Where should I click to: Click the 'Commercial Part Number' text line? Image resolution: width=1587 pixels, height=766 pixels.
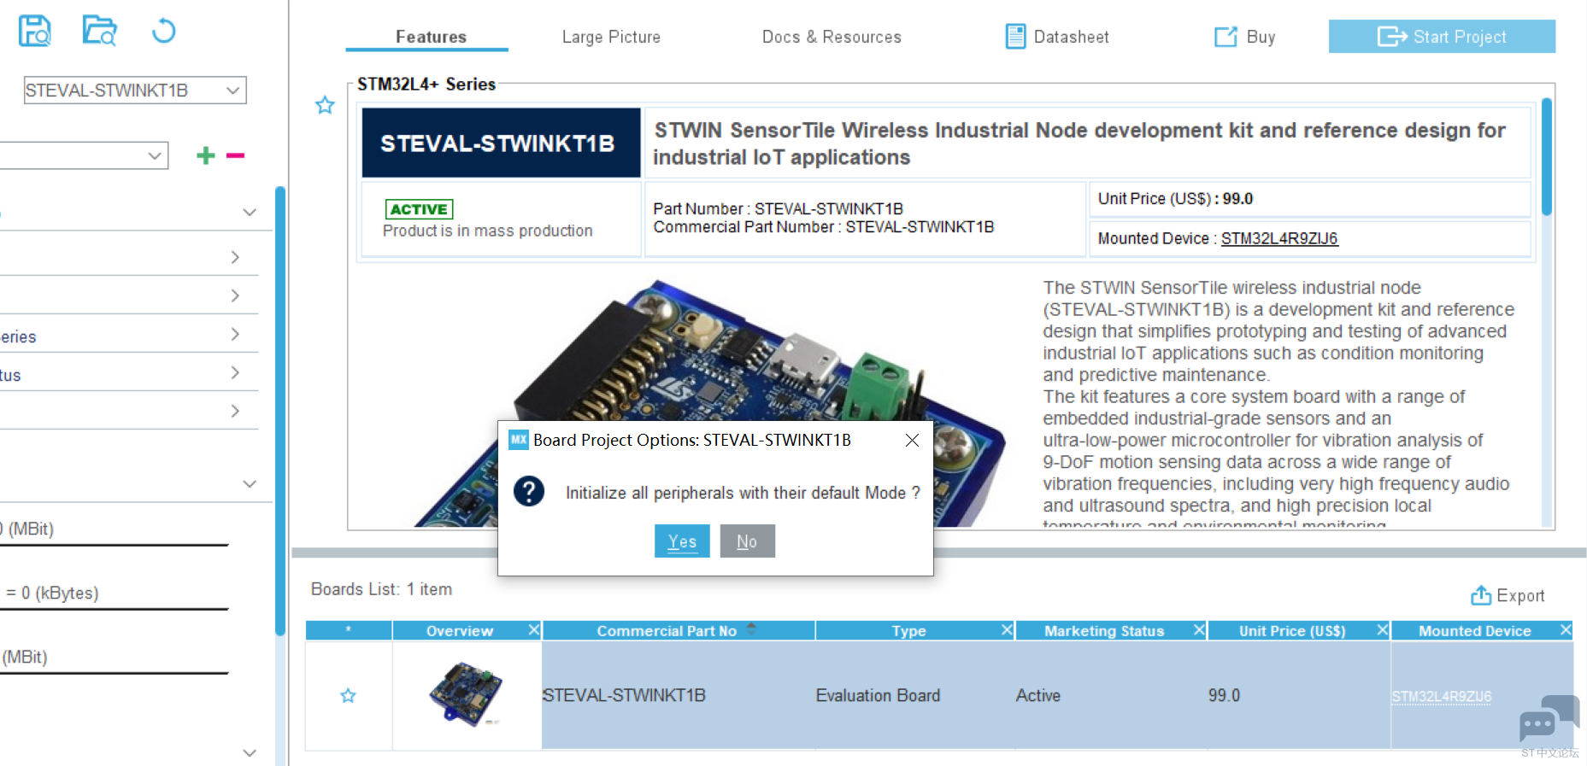point(824,227)
